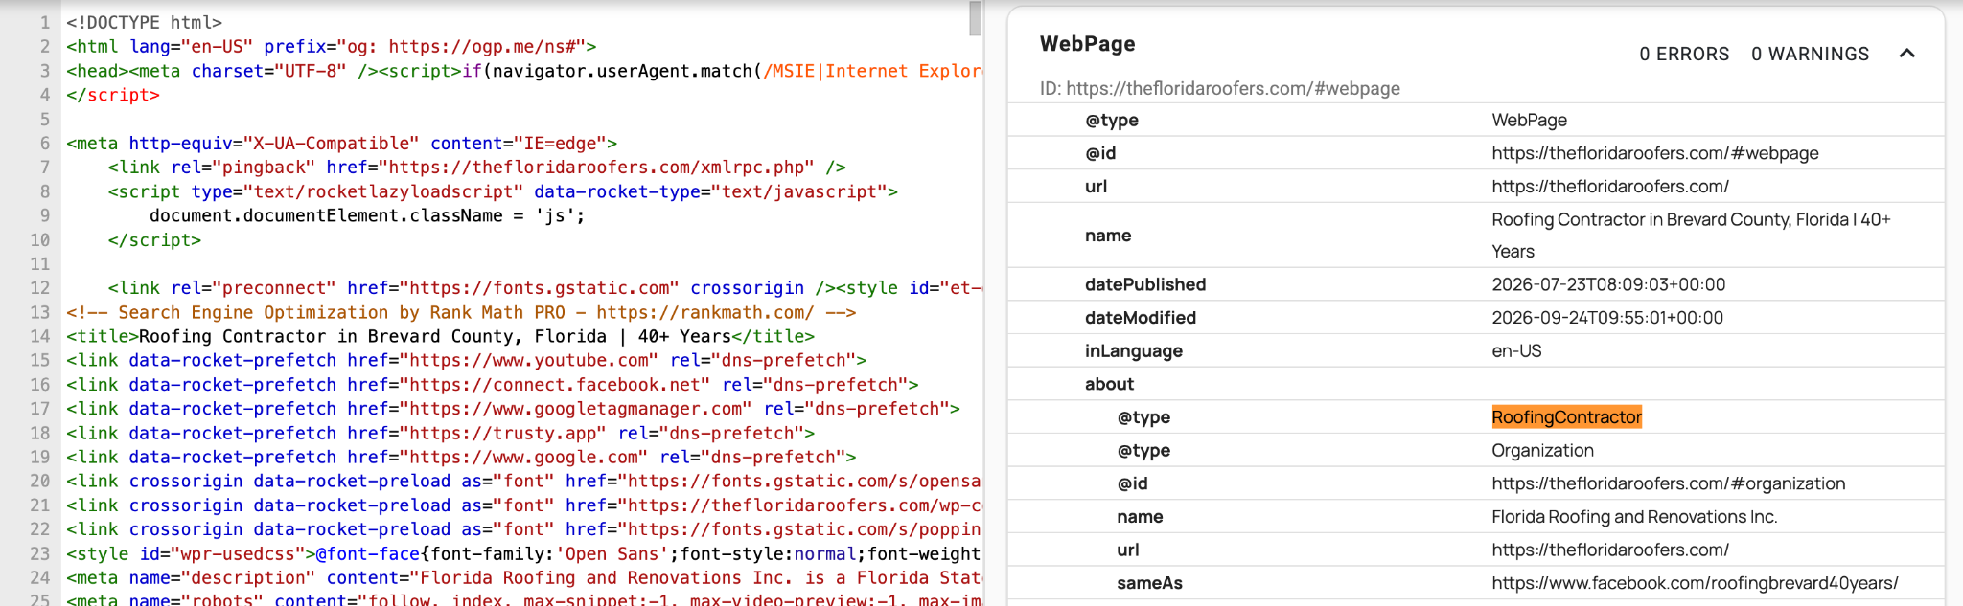Click the <!DOCTYPE html> line
Screen dimensions: 1963x606
point(144,22)
